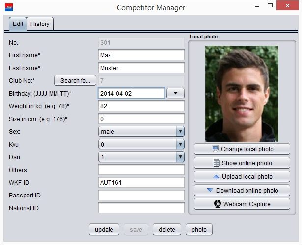Image resolution: width=302 pixels, height=245 pixels.
Task: Click the Competitor Manager app icon in title bar
Action: pyautogui.click(x=9, y=7)
